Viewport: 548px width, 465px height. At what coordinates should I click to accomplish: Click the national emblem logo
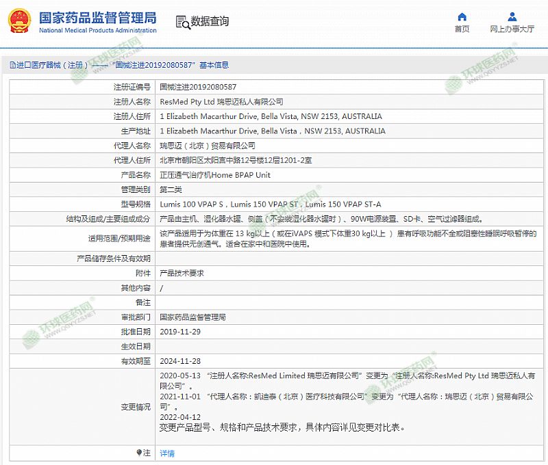click(19, 21)
